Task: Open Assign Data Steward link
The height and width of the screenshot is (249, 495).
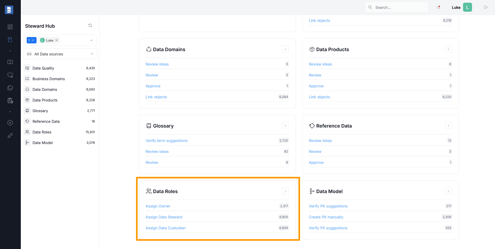Action: pyautogui.click(x=164, y=217)
